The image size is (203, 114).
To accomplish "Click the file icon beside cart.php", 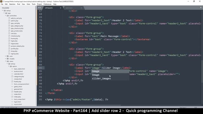I will 9,33.
